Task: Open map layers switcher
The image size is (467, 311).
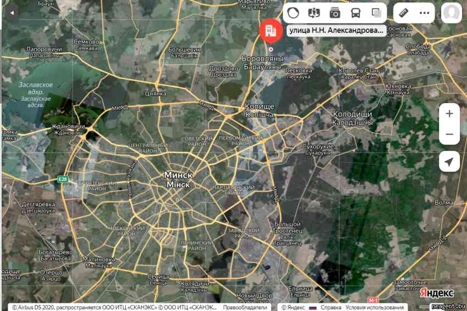Action: [376, 13]
